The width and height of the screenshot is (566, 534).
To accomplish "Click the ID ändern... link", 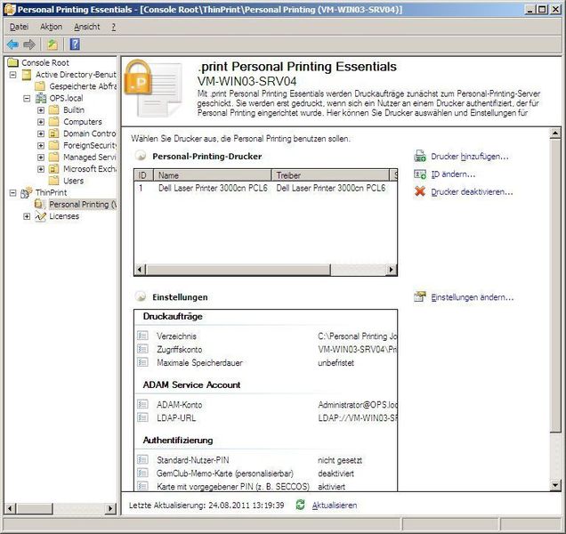I will click(x=453, y=174).
